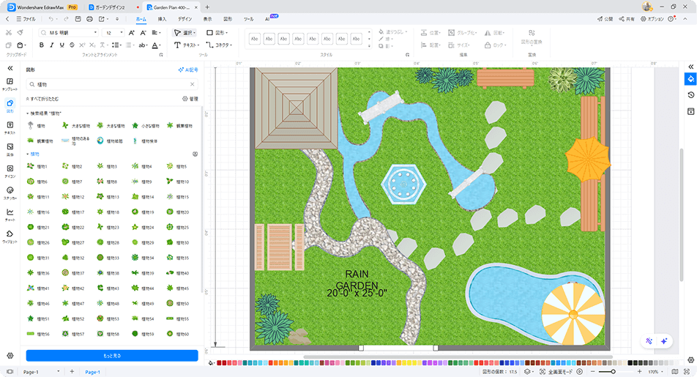The width and height of the screenshot is (697, 377).
Task: Select the 植物34 plant shape
Action: tap(143, 258)
